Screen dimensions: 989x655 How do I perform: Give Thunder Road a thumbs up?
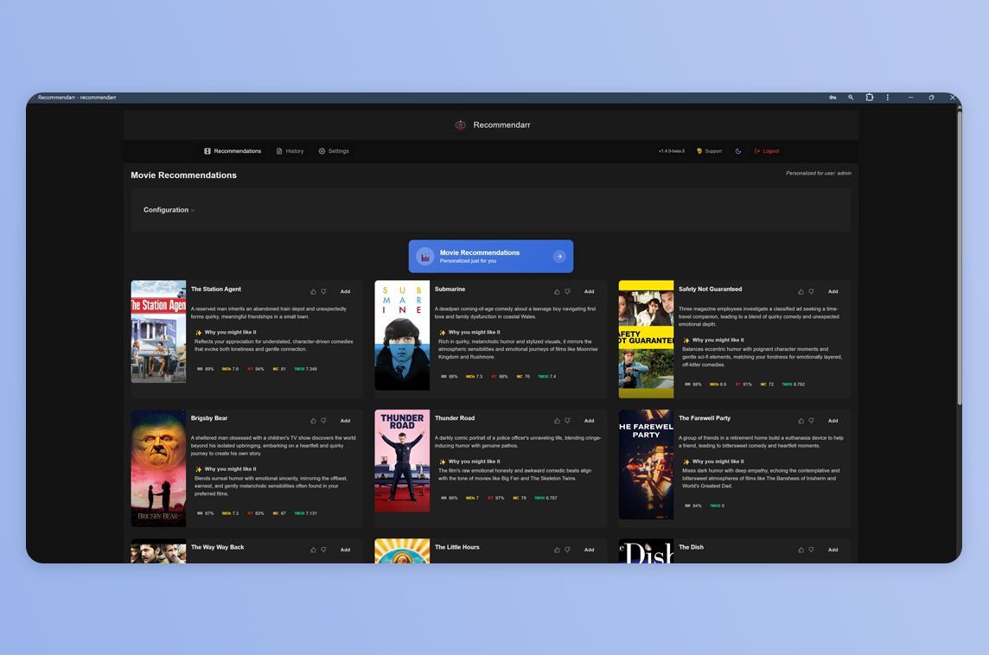[x=557, y=421]
